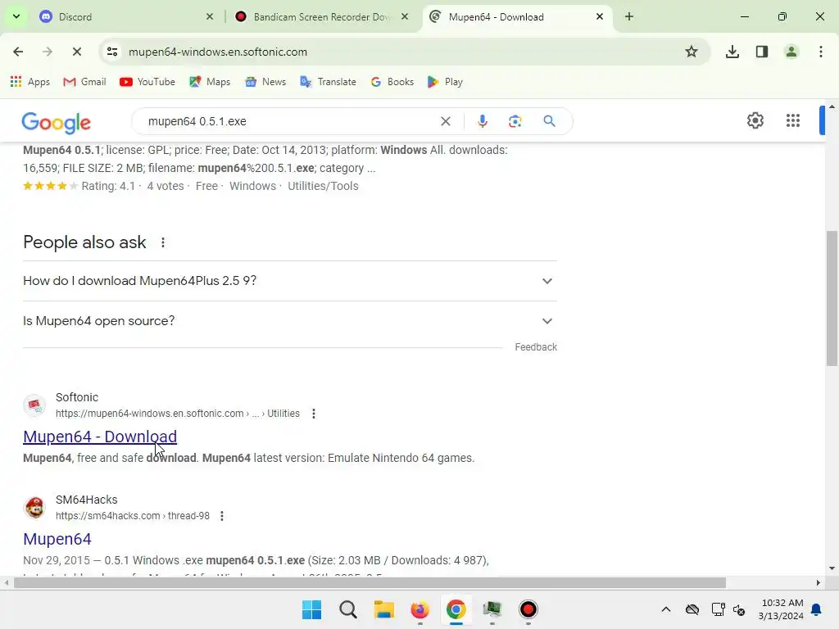Open People also ask options menu
The width and height of the screenshot is (839, 629).
coord(163,242)
